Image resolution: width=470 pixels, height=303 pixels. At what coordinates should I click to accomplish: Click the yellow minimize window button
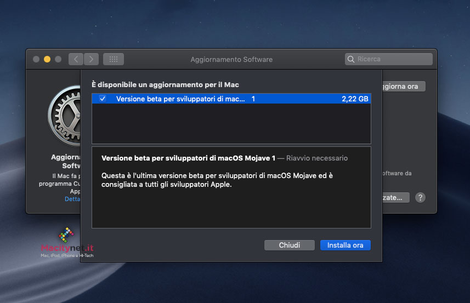tap(47, 59)
